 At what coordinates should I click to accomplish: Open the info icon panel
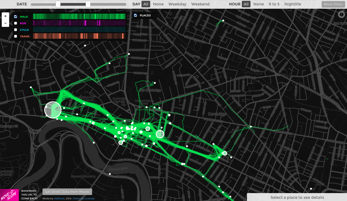click(x=341, y=15)
